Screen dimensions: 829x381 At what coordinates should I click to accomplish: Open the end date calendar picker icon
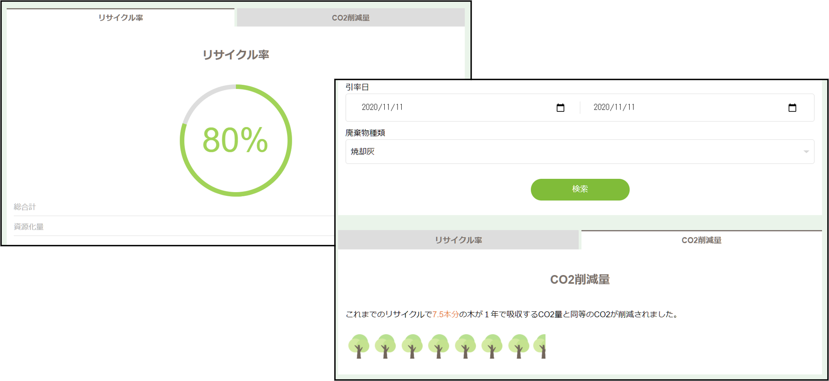click(x=792, y=108)
